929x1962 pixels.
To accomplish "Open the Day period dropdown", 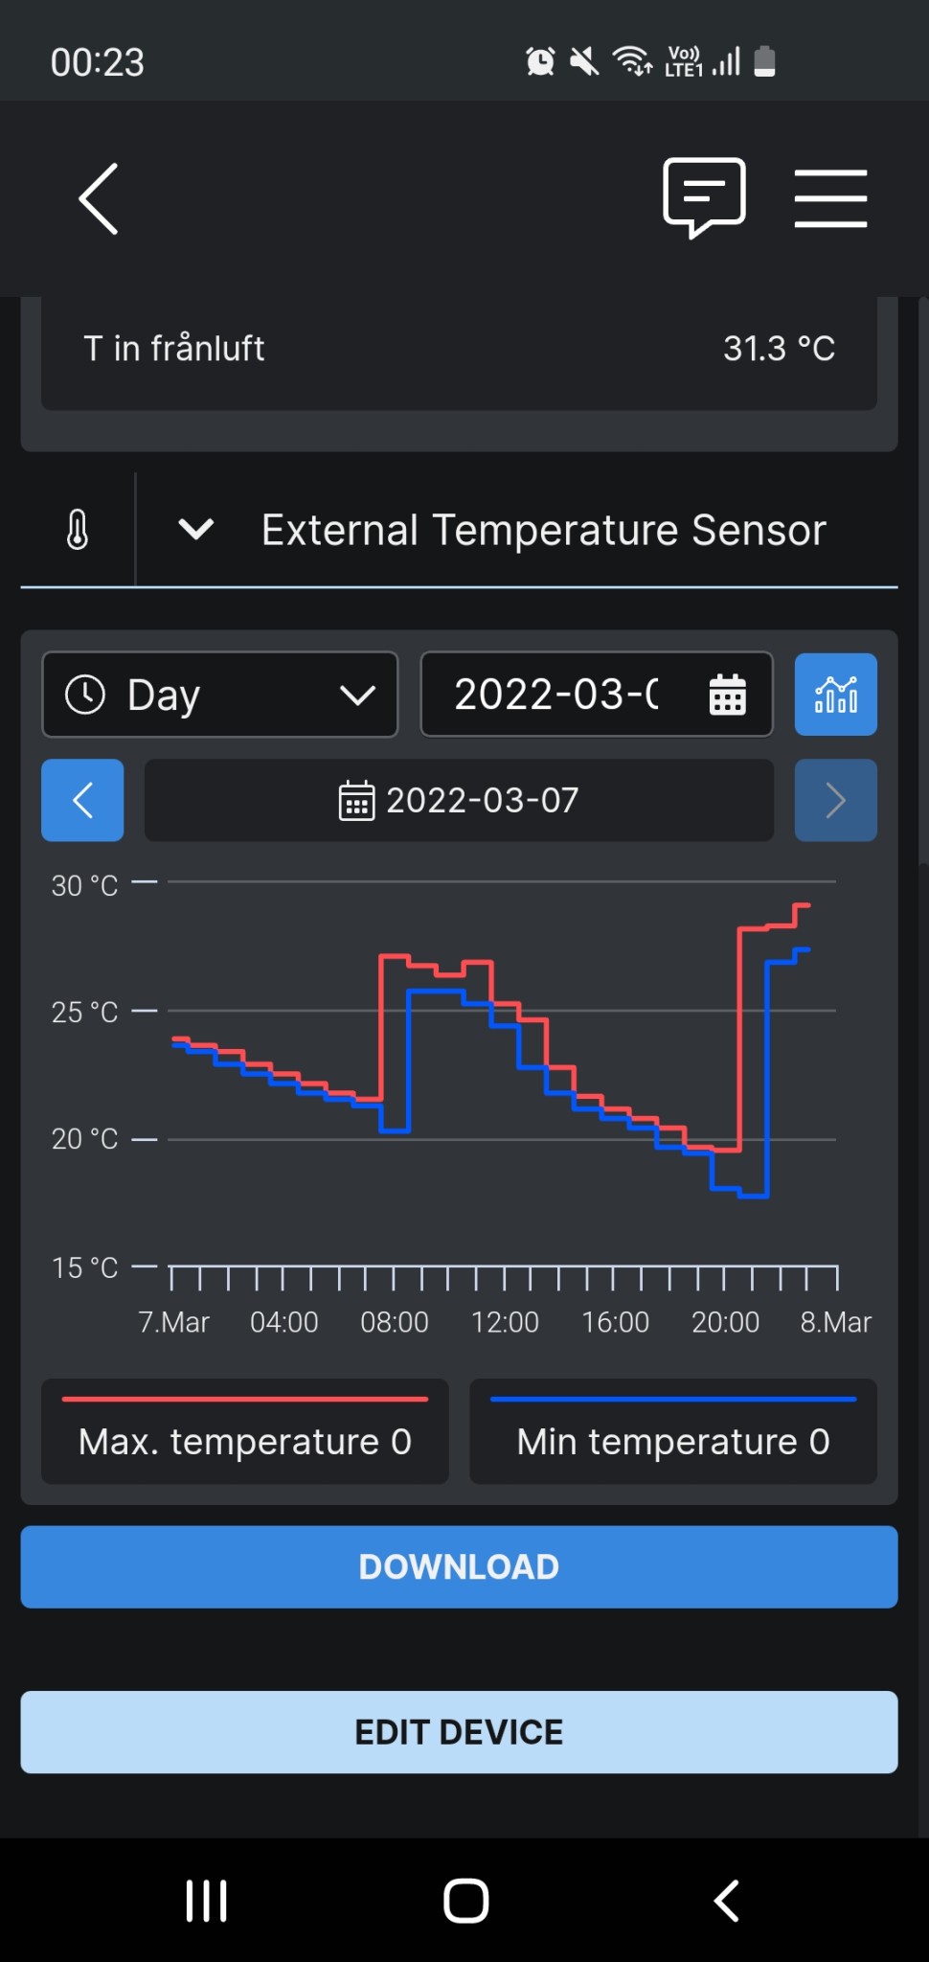I will pyautogui.click(x=219, y=695).
